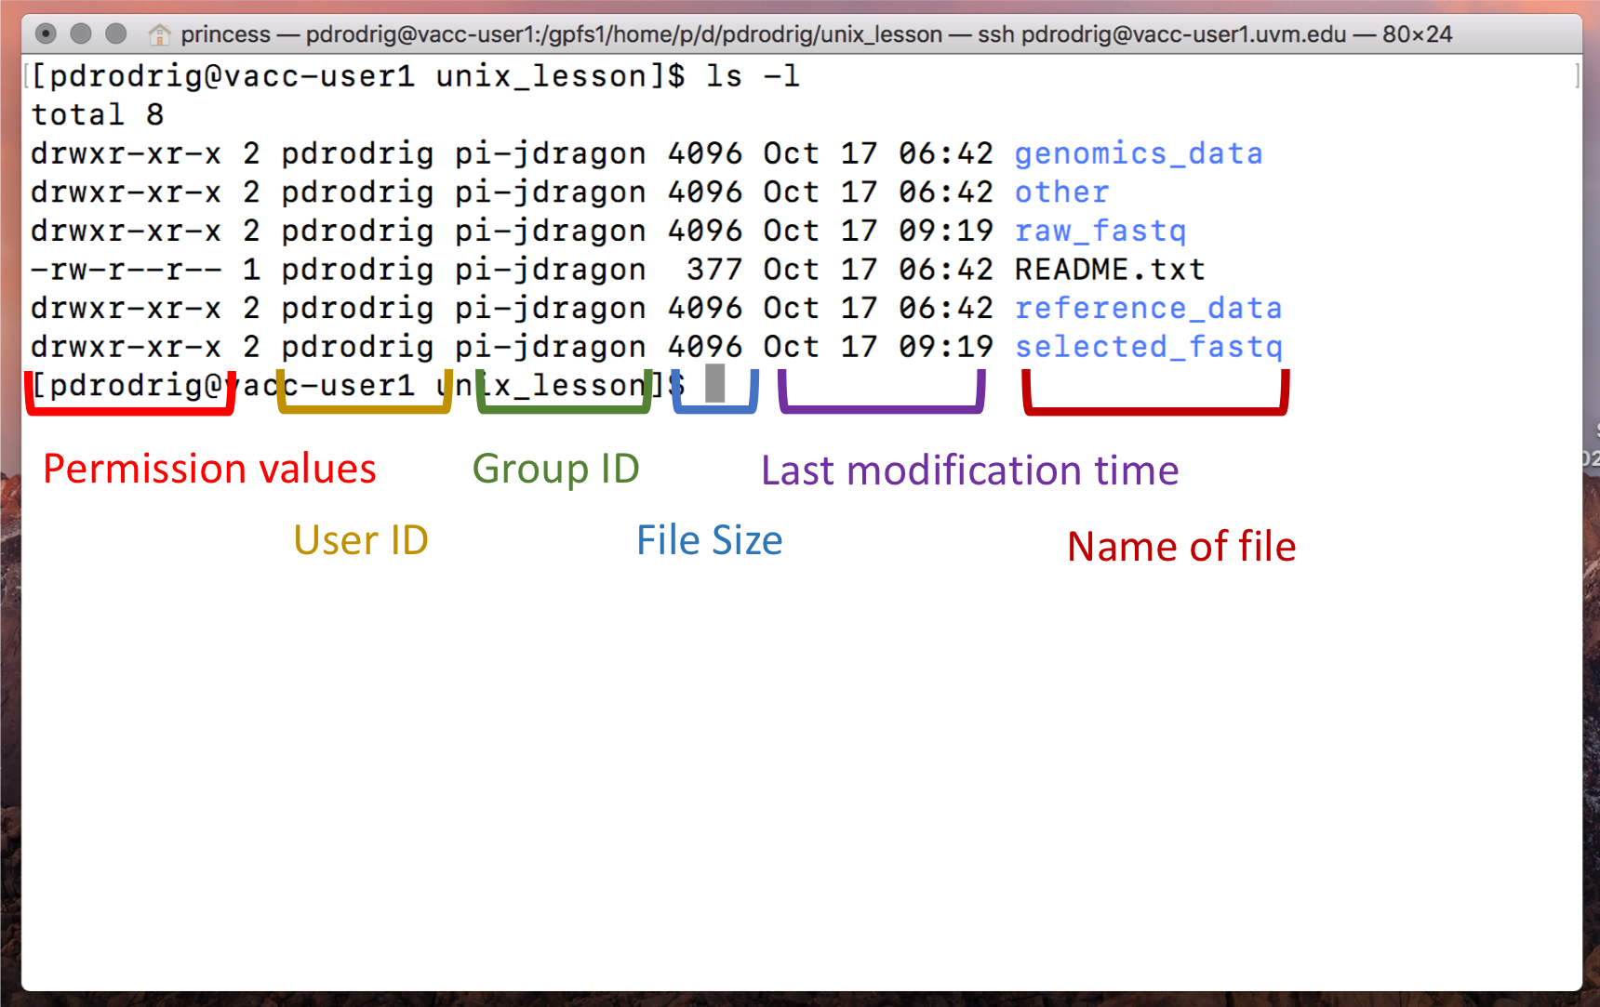Select the Group ID annotation text
Viewport: 1600px width, 1007px height.
(x=555, y=469)
